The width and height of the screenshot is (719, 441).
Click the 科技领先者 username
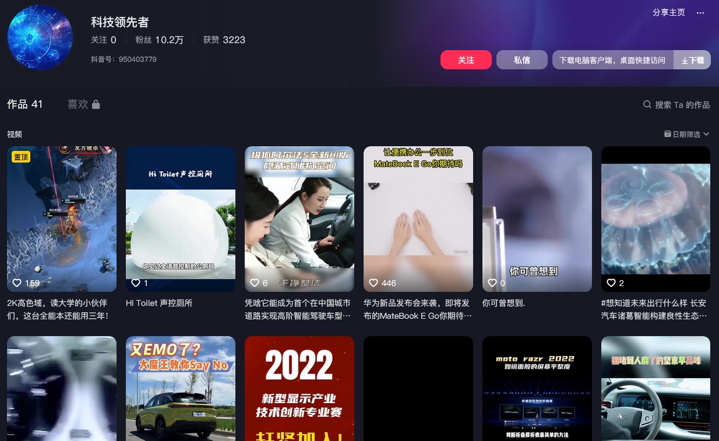click(x=120, y=22)
